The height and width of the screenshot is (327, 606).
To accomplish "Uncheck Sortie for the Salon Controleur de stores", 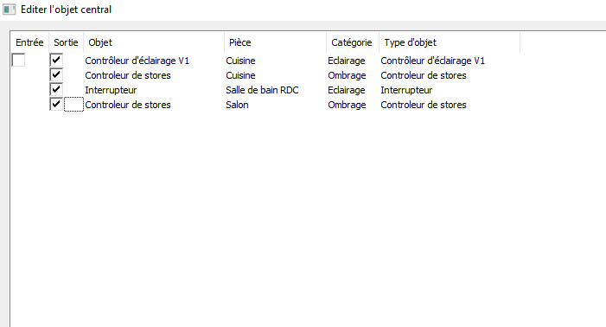I will [x=56, y=104].
